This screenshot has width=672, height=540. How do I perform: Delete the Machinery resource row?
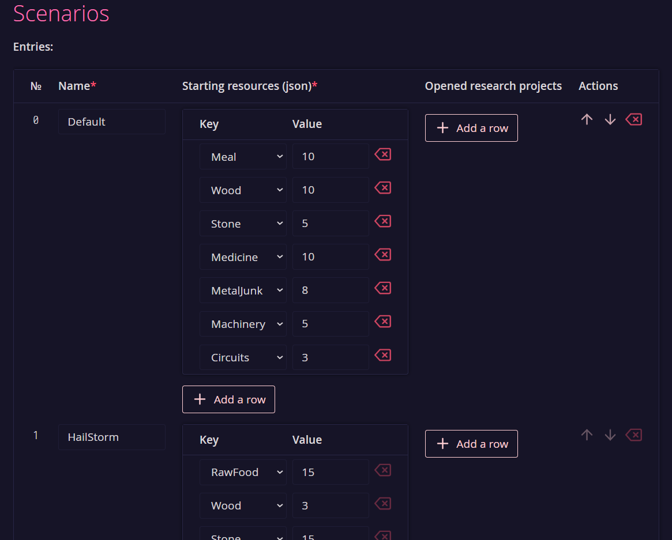[x=382, y=322]
